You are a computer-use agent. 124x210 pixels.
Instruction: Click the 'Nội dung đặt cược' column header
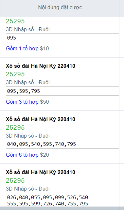(60, 7)
